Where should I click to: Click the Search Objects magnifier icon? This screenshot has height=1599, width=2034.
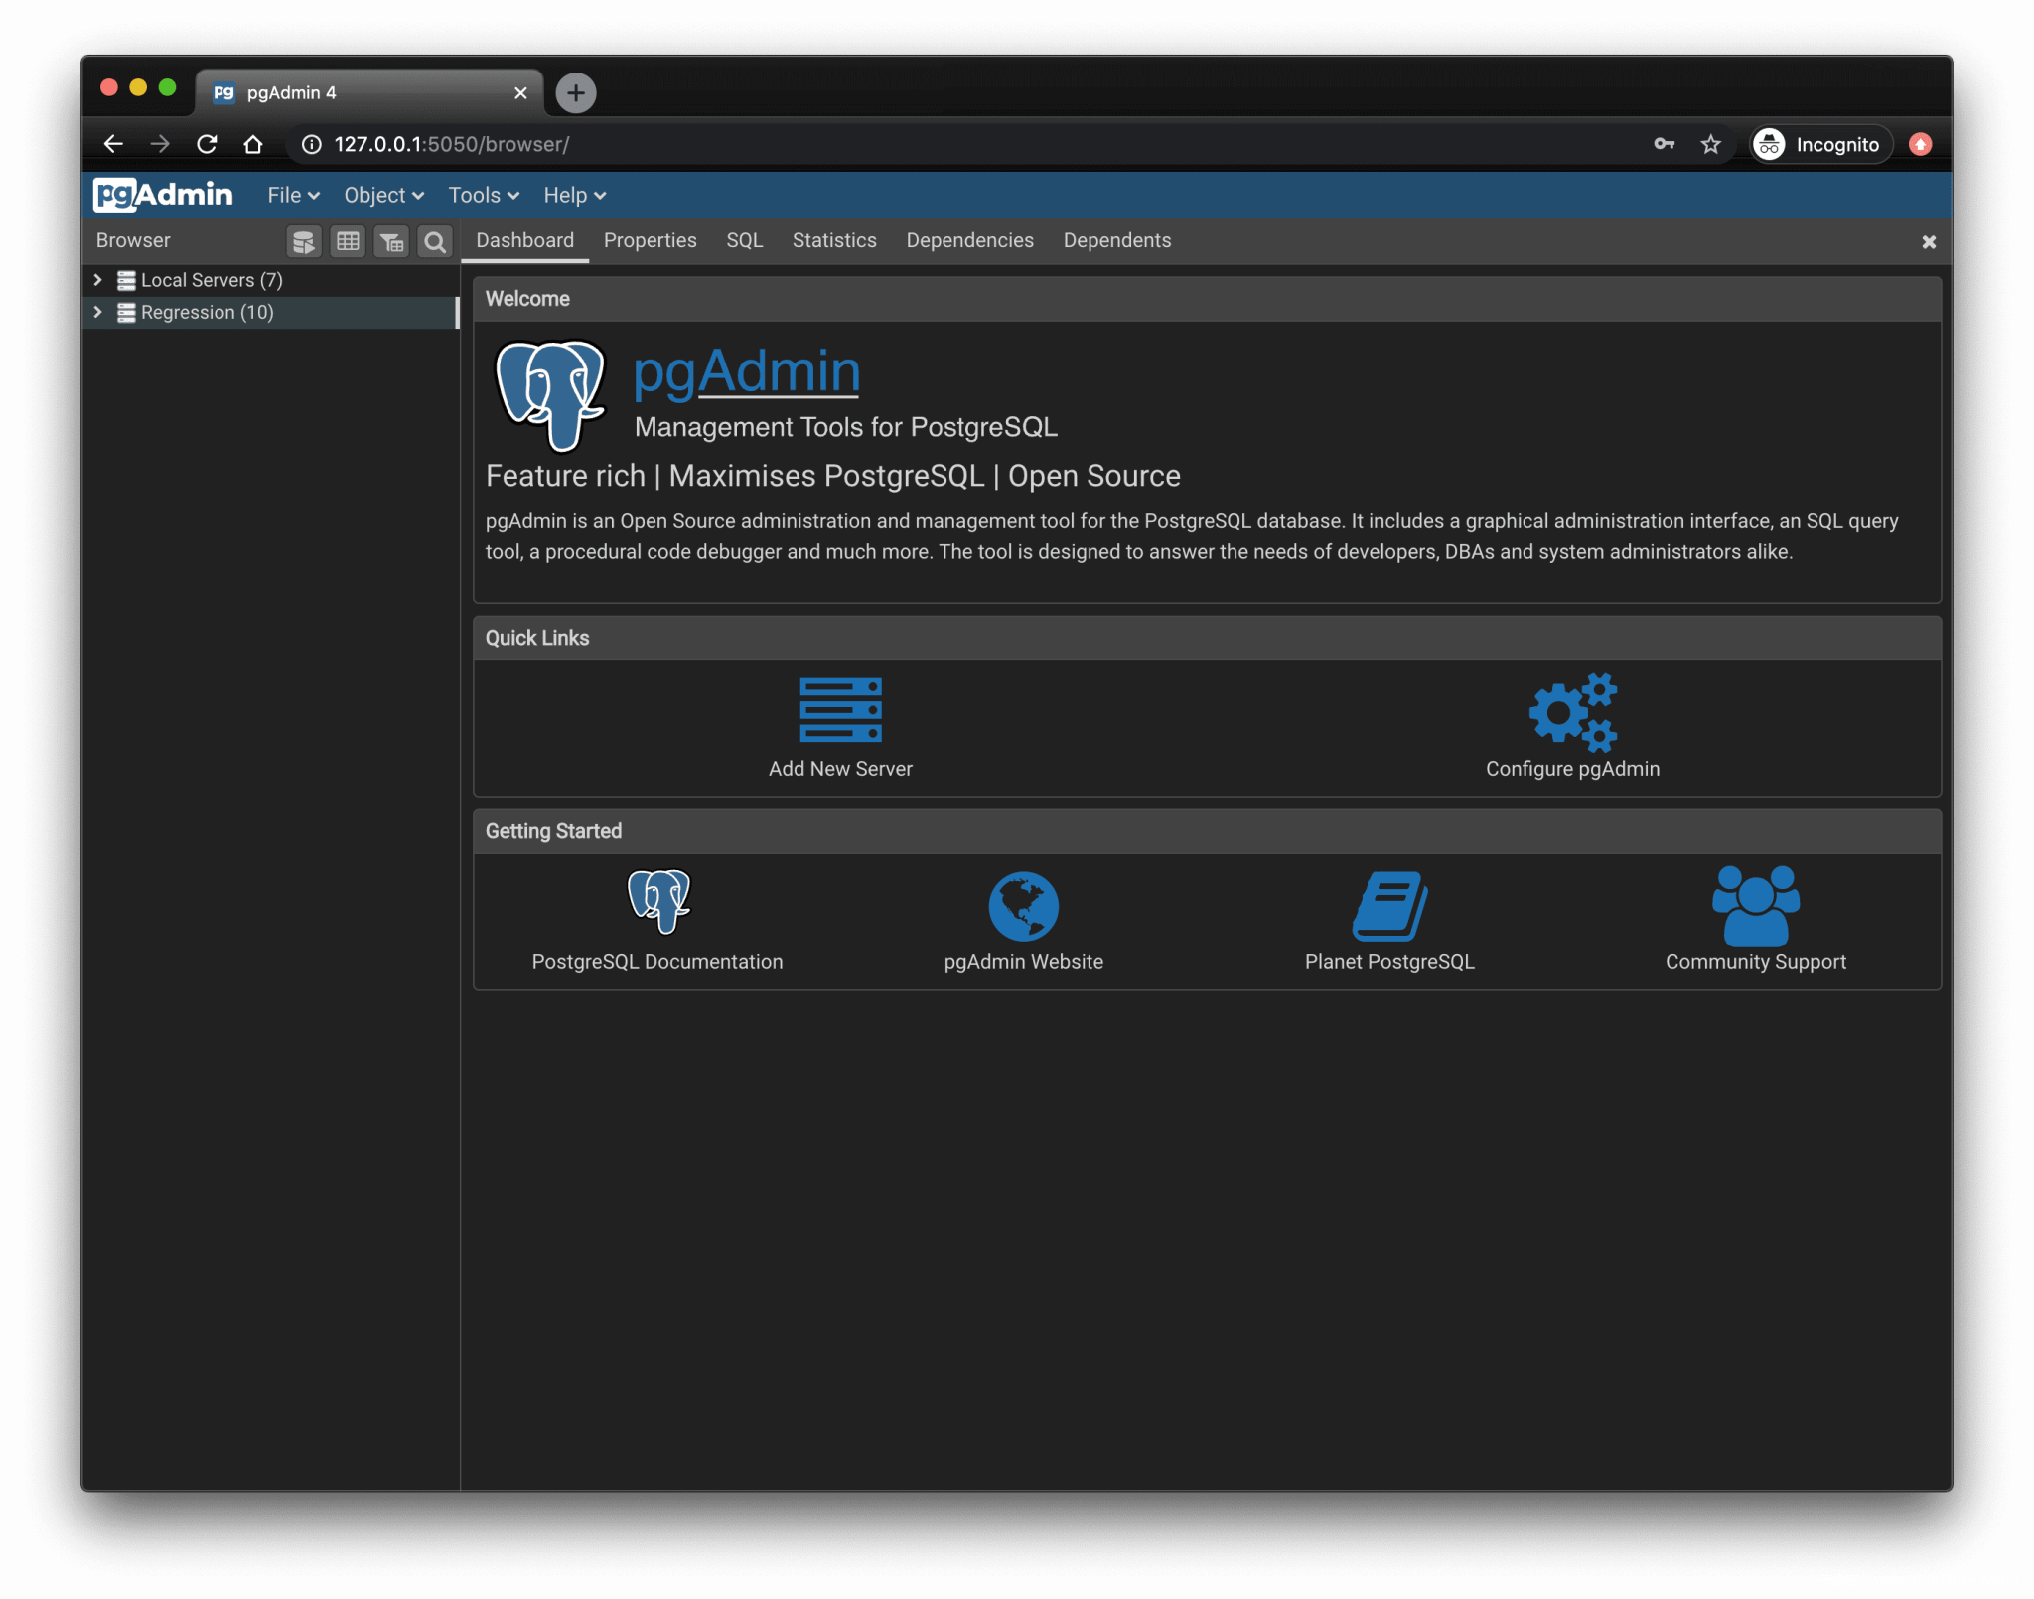click(x=435, y=241)
